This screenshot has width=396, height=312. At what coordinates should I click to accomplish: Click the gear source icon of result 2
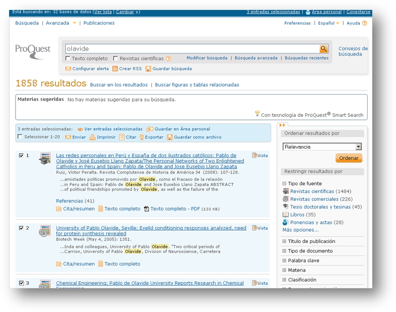click(45, 231)
